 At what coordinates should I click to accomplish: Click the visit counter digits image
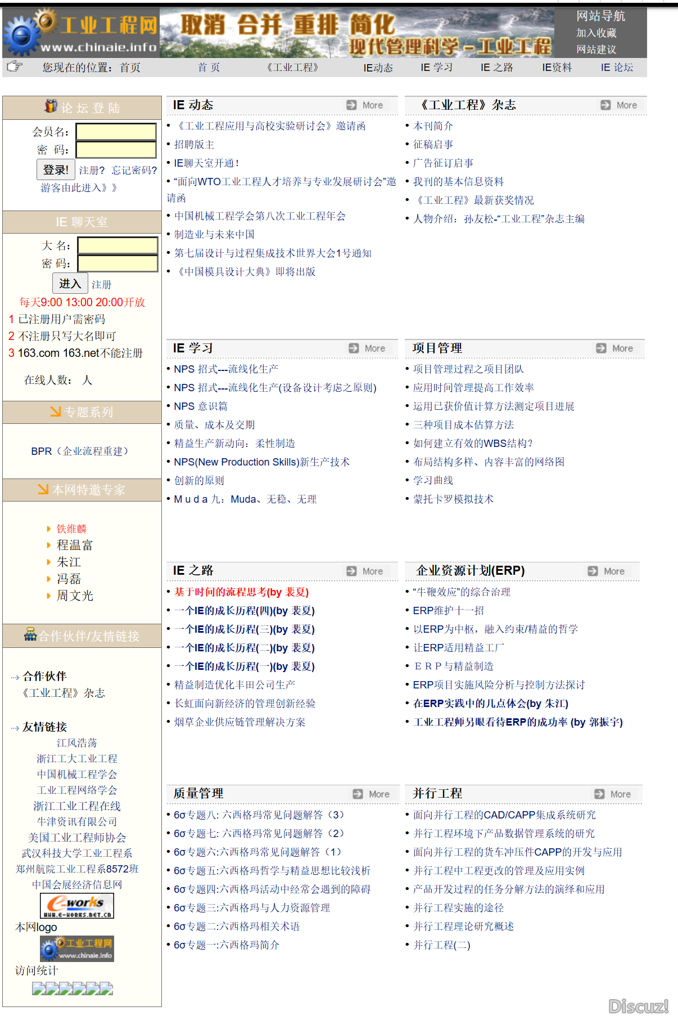[x=73, y=988]
